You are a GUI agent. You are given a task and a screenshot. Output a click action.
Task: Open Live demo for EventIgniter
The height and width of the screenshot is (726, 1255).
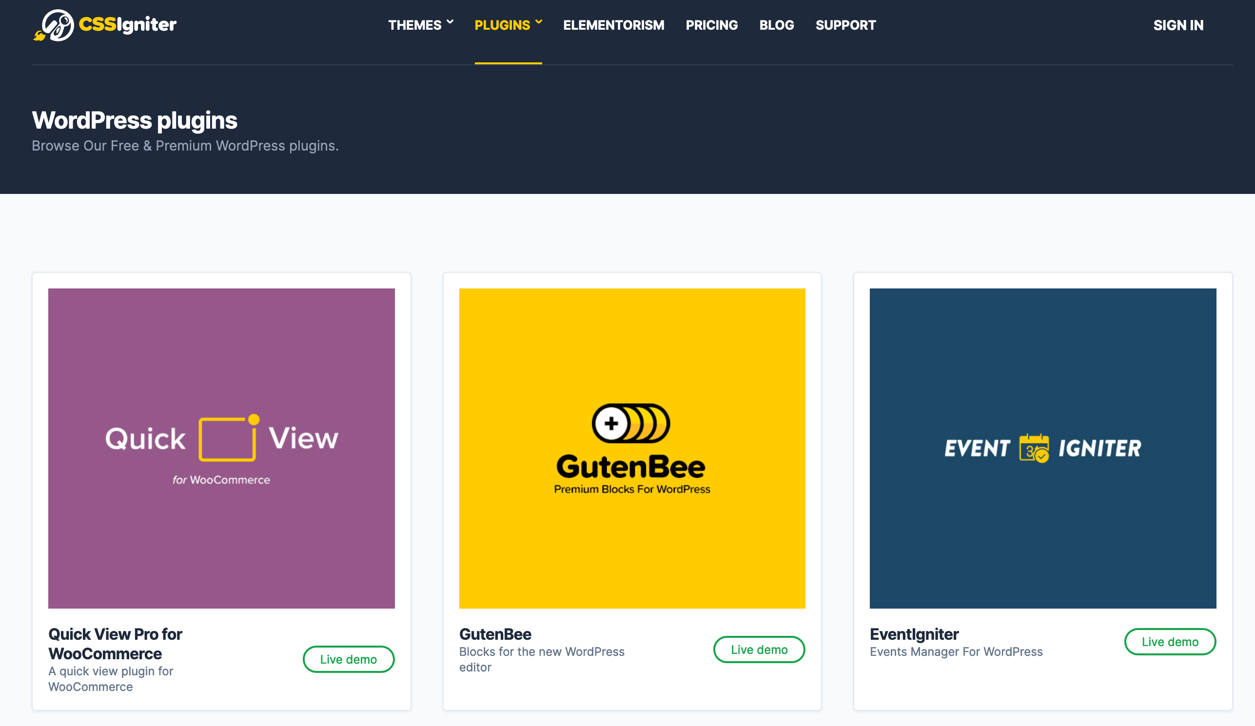1170,641
